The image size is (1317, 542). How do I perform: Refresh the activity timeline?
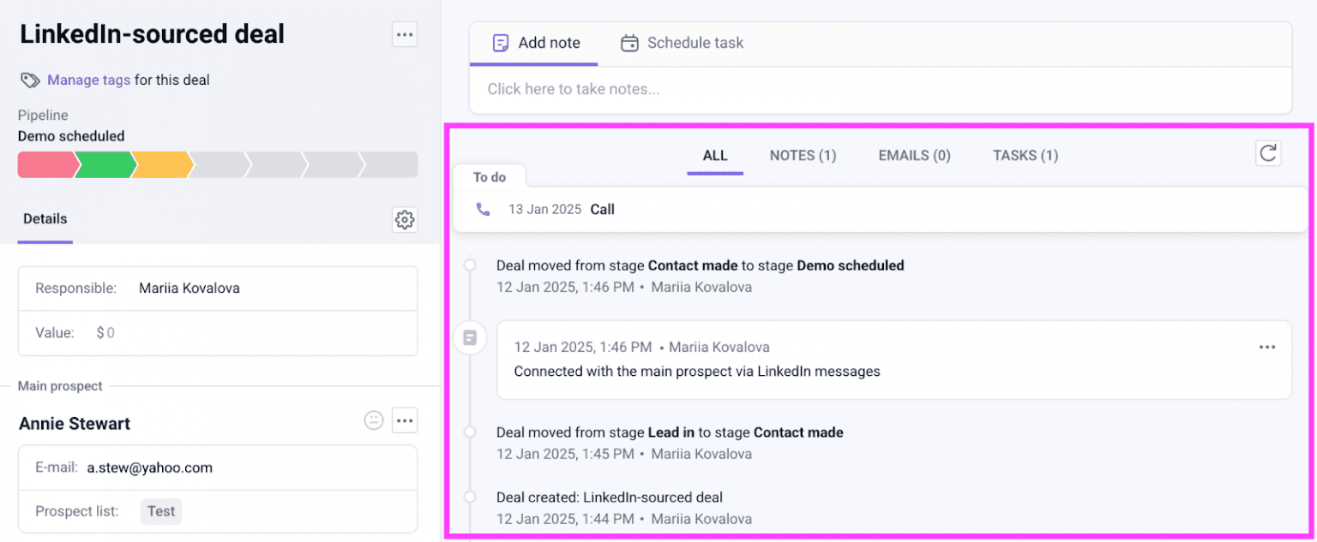[1268, 153]
